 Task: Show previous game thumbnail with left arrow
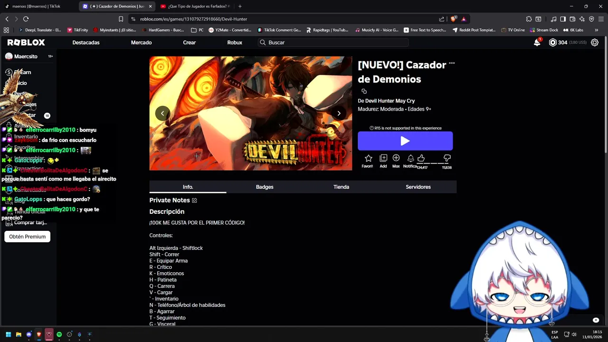[162, 113]
